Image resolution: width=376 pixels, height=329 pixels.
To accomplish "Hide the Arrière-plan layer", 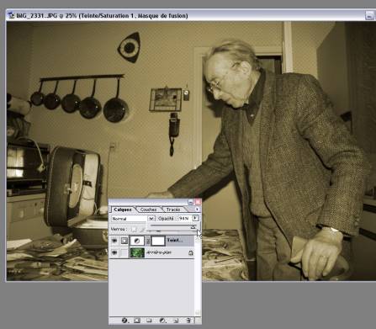I will pyautogui.click(x=114, y=252).
